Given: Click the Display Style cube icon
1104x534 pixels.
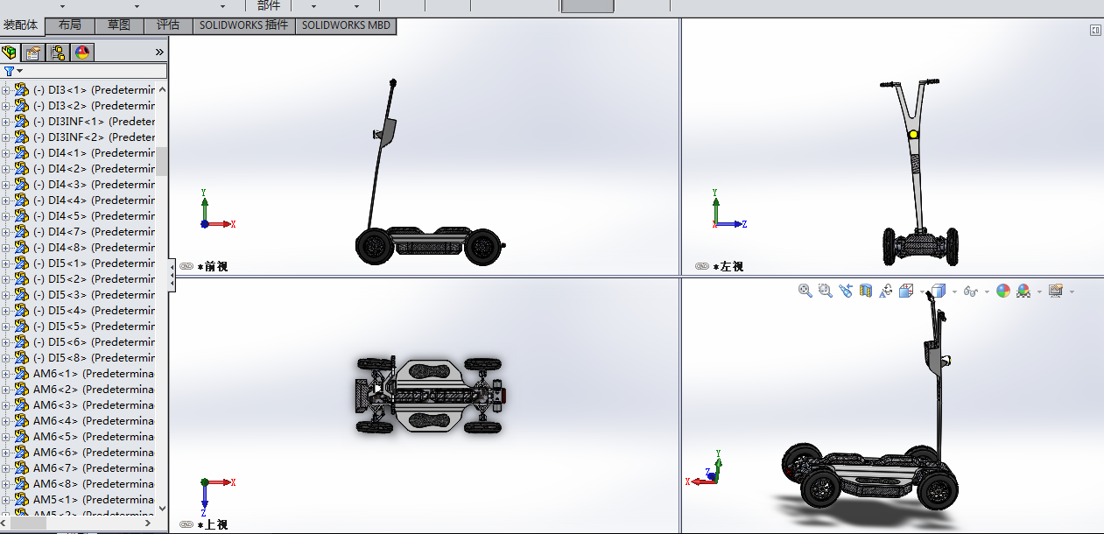Looking at the screenshot, I should (938, 291).
